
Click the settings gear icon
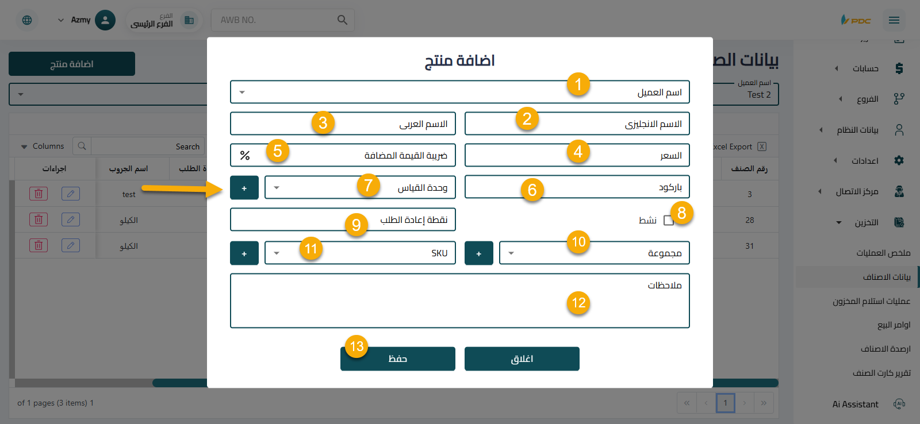(x=899, y=160)
